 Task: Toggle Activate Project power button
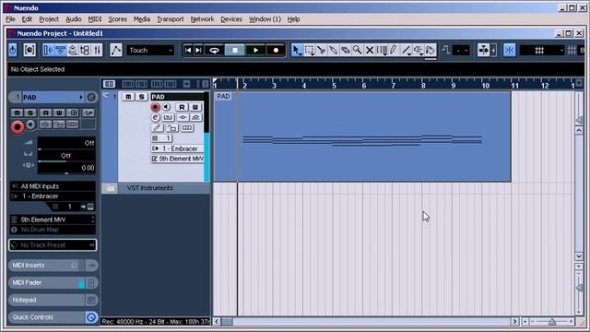(13, 50)
